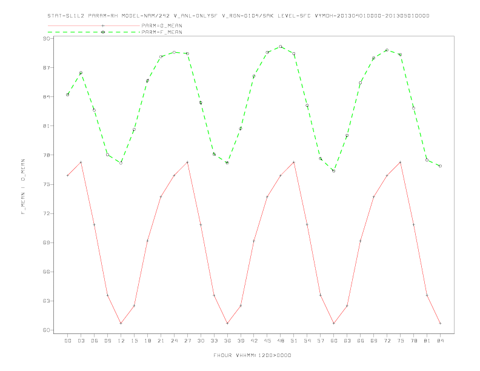
Task: Click the y-axis title F_MEAN | O_MEAN
Action: pyautogui.click(x=23, y=187)
